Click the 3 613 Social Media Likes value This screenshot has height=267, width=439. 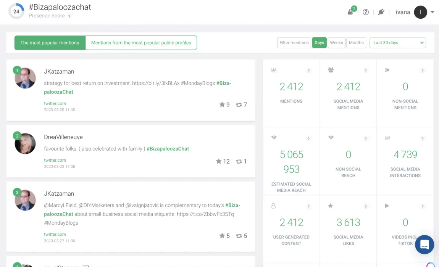348,223
